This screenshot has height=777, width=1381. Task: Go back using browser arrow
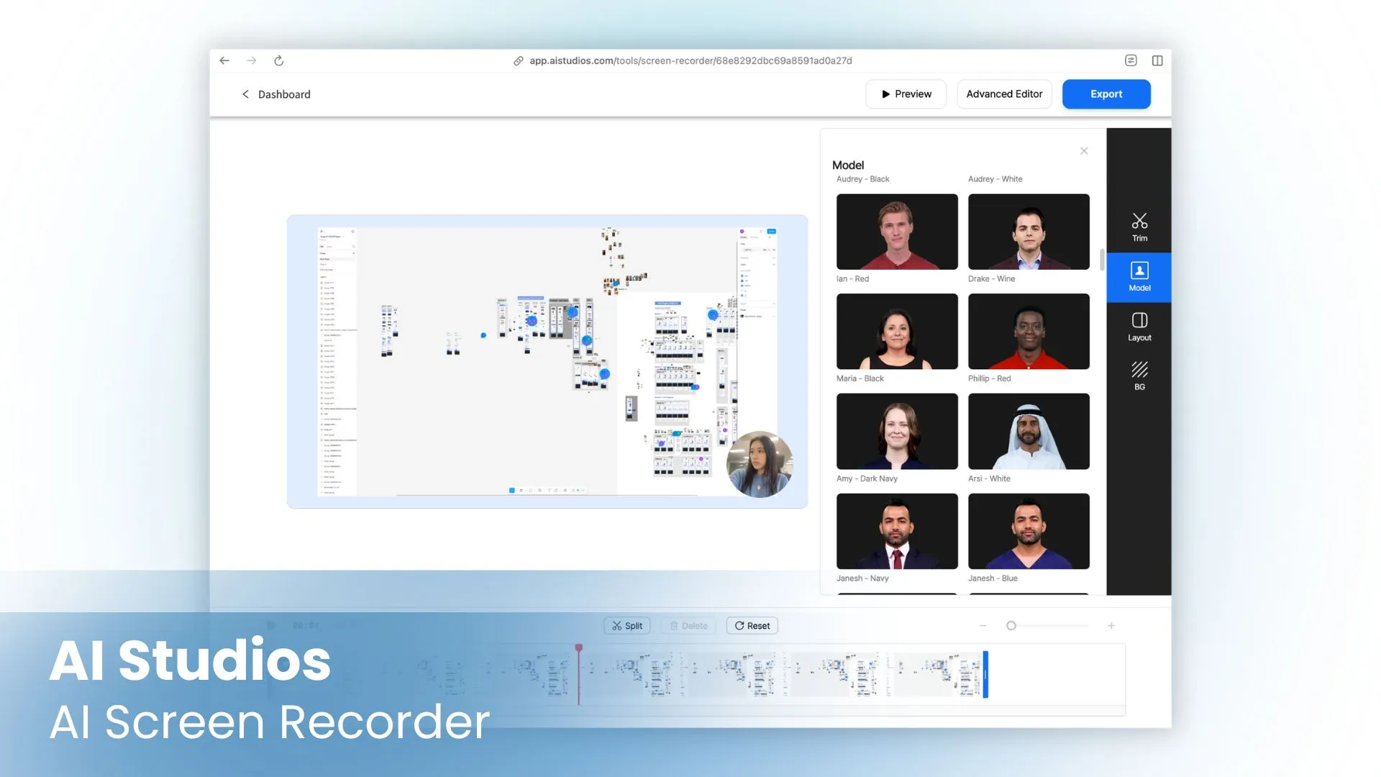(224, 61)
